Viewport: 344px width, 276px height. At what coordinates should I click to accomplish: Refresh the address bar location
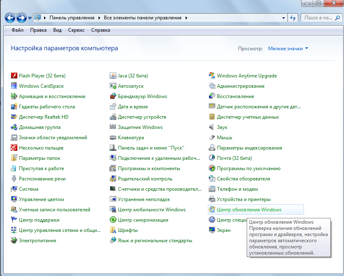[293, 18]
